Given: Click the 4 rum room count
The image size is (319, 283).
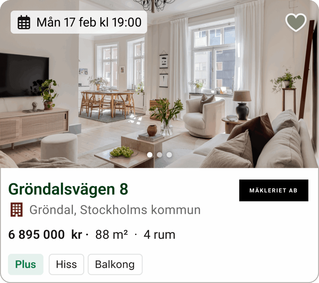Looking at the screenshot, I should [159, 235].
